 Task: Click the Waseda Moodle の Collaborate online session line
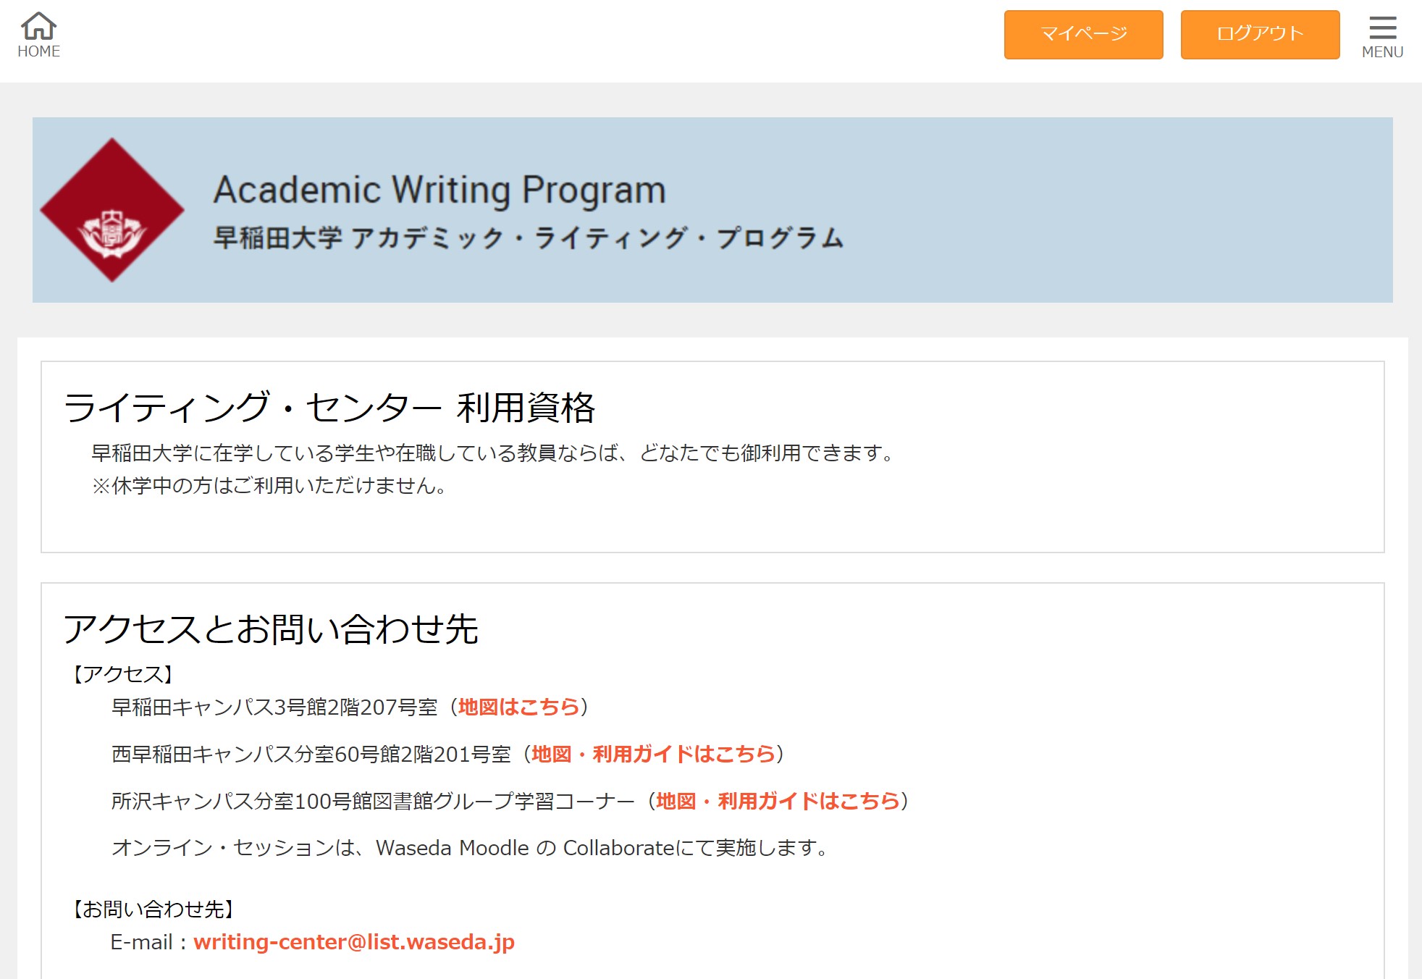tap(470, 848)
